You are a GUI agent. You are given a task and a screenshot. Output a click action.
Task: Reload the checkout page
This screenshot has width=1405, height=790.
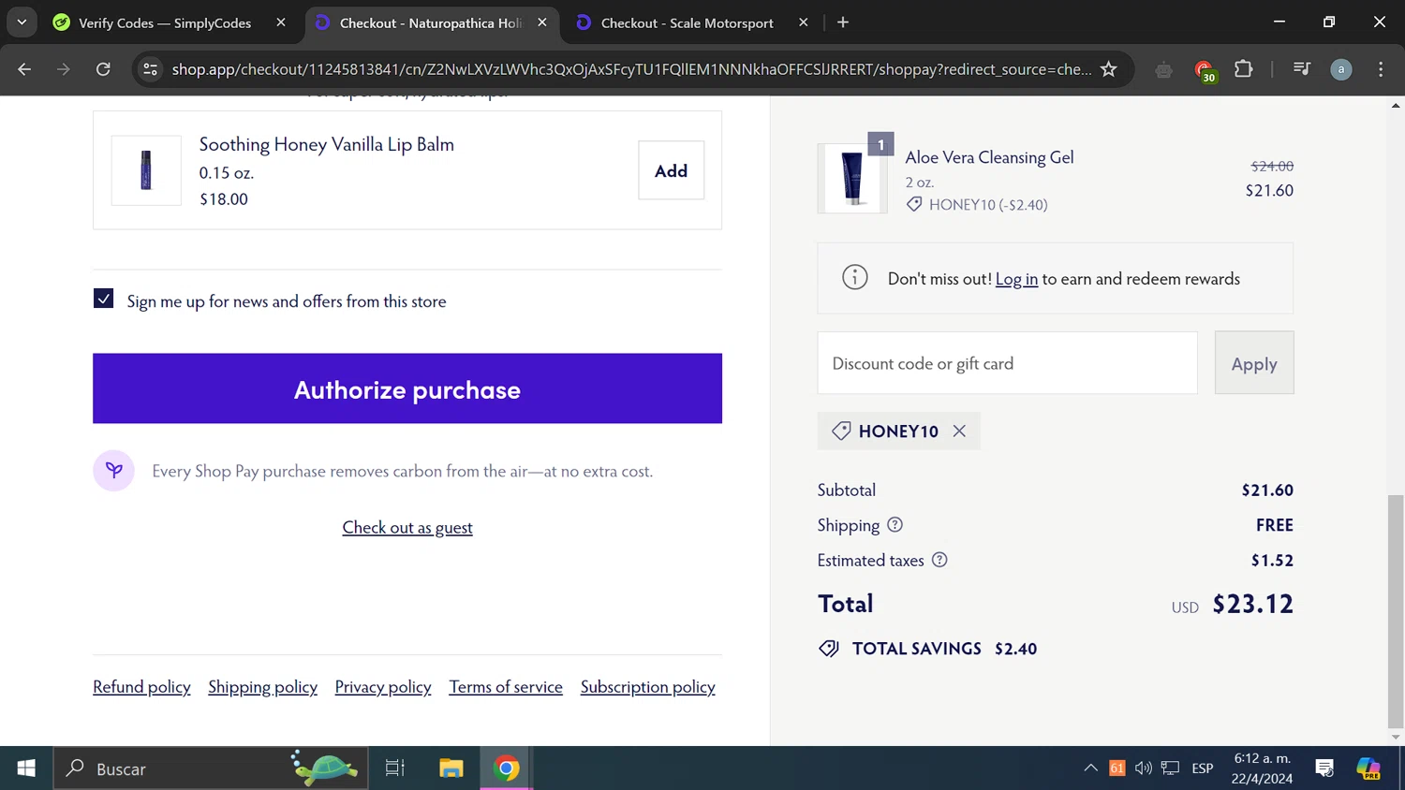pyautogui.click(x=103, y=69)
